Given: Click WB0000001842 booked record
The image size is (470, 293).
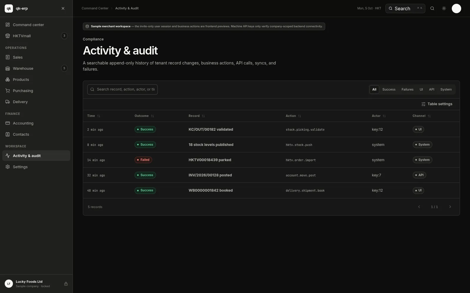Looking at the screenshot, I should [211, 190].
